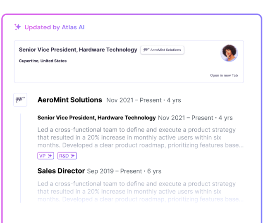263x223 pixels.
Task: Open the profile avatar photo
Action: click(229, 53)
